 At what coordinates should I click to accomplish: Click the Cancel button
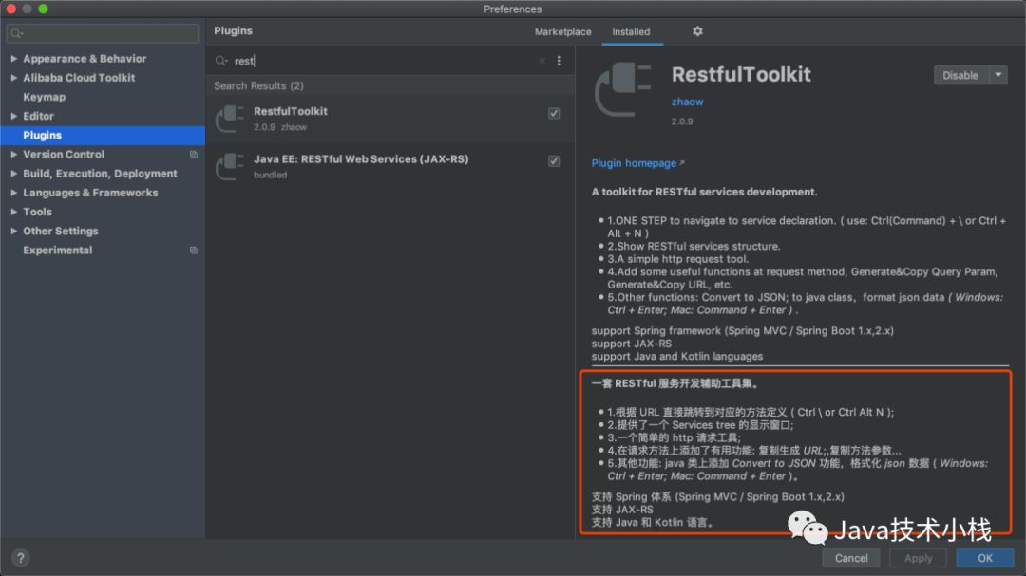click(x=851, y=558)
